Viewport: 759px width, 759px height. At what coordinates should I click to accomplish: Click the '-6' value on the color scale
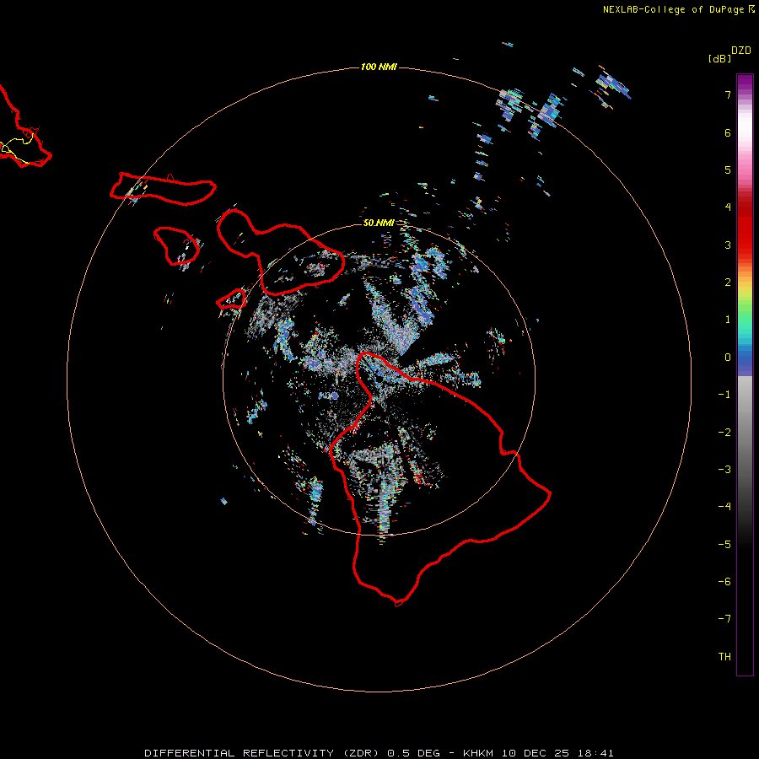pyautogui.click(x=724, y=582)
